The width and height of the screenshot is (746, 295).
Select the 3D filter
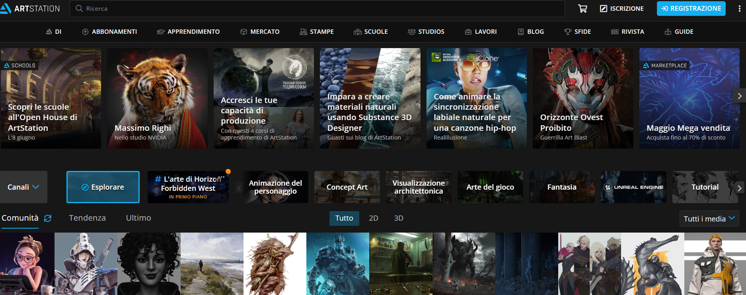(398, 218)
